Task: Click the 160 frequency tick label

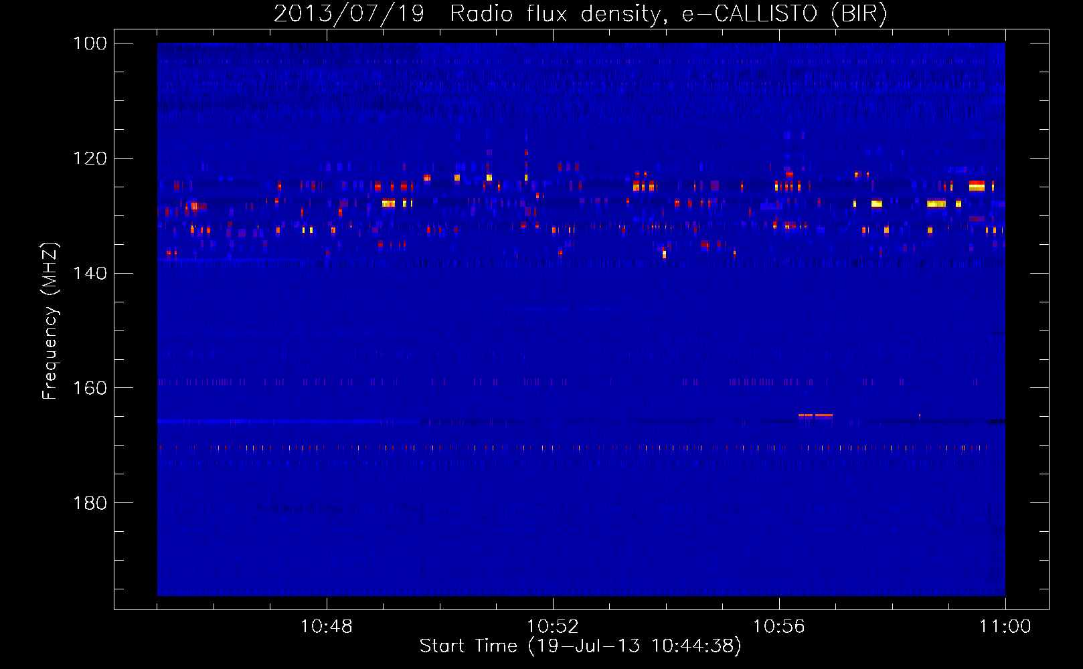Action: (x=90, y=388)
